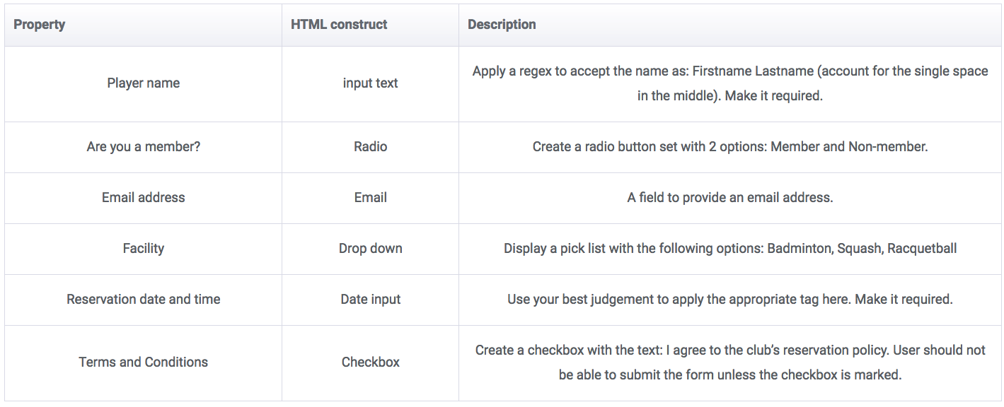
Task: Select the Facility property cell
Action: click(144, 249)
